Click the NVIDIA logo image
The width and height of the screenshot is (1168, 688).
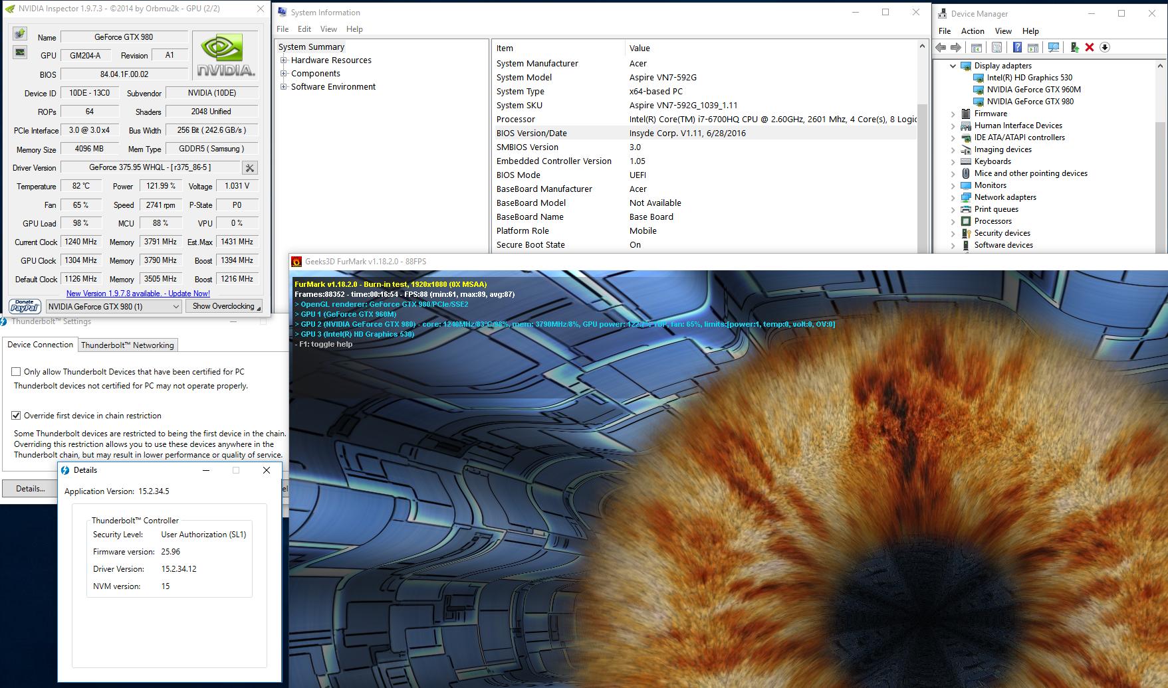[x=225, y=56]
